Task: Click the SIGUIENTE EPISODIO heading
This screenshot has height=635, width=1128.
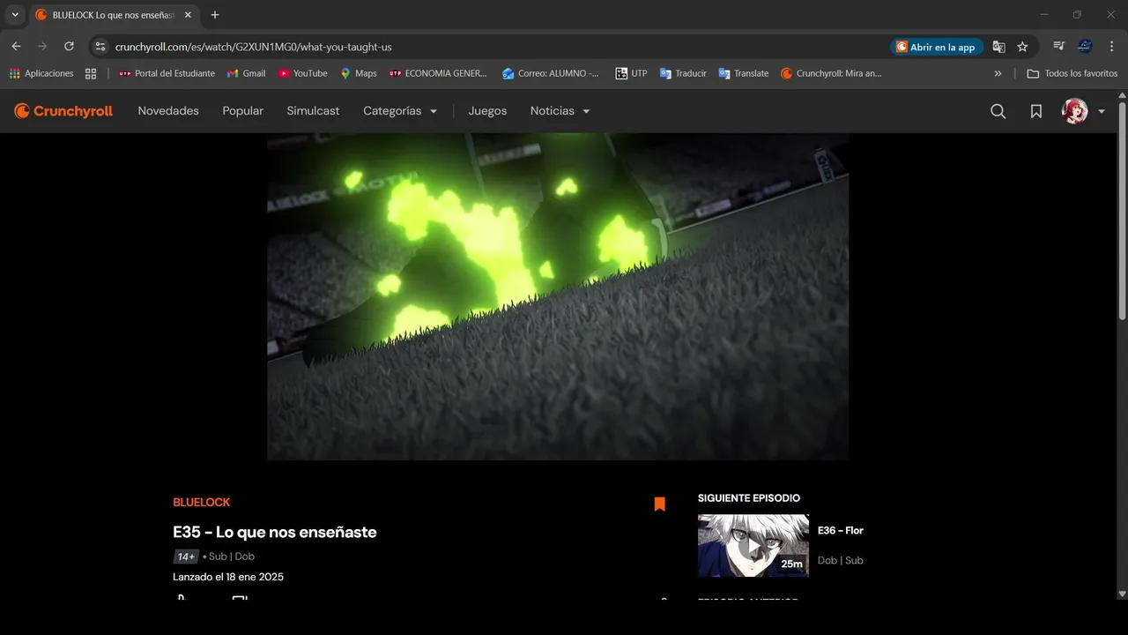Action: 749,498
